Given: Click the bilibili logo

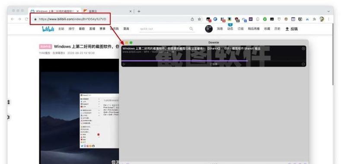Looking at the screenshot, I should click(x=48, y=29).
